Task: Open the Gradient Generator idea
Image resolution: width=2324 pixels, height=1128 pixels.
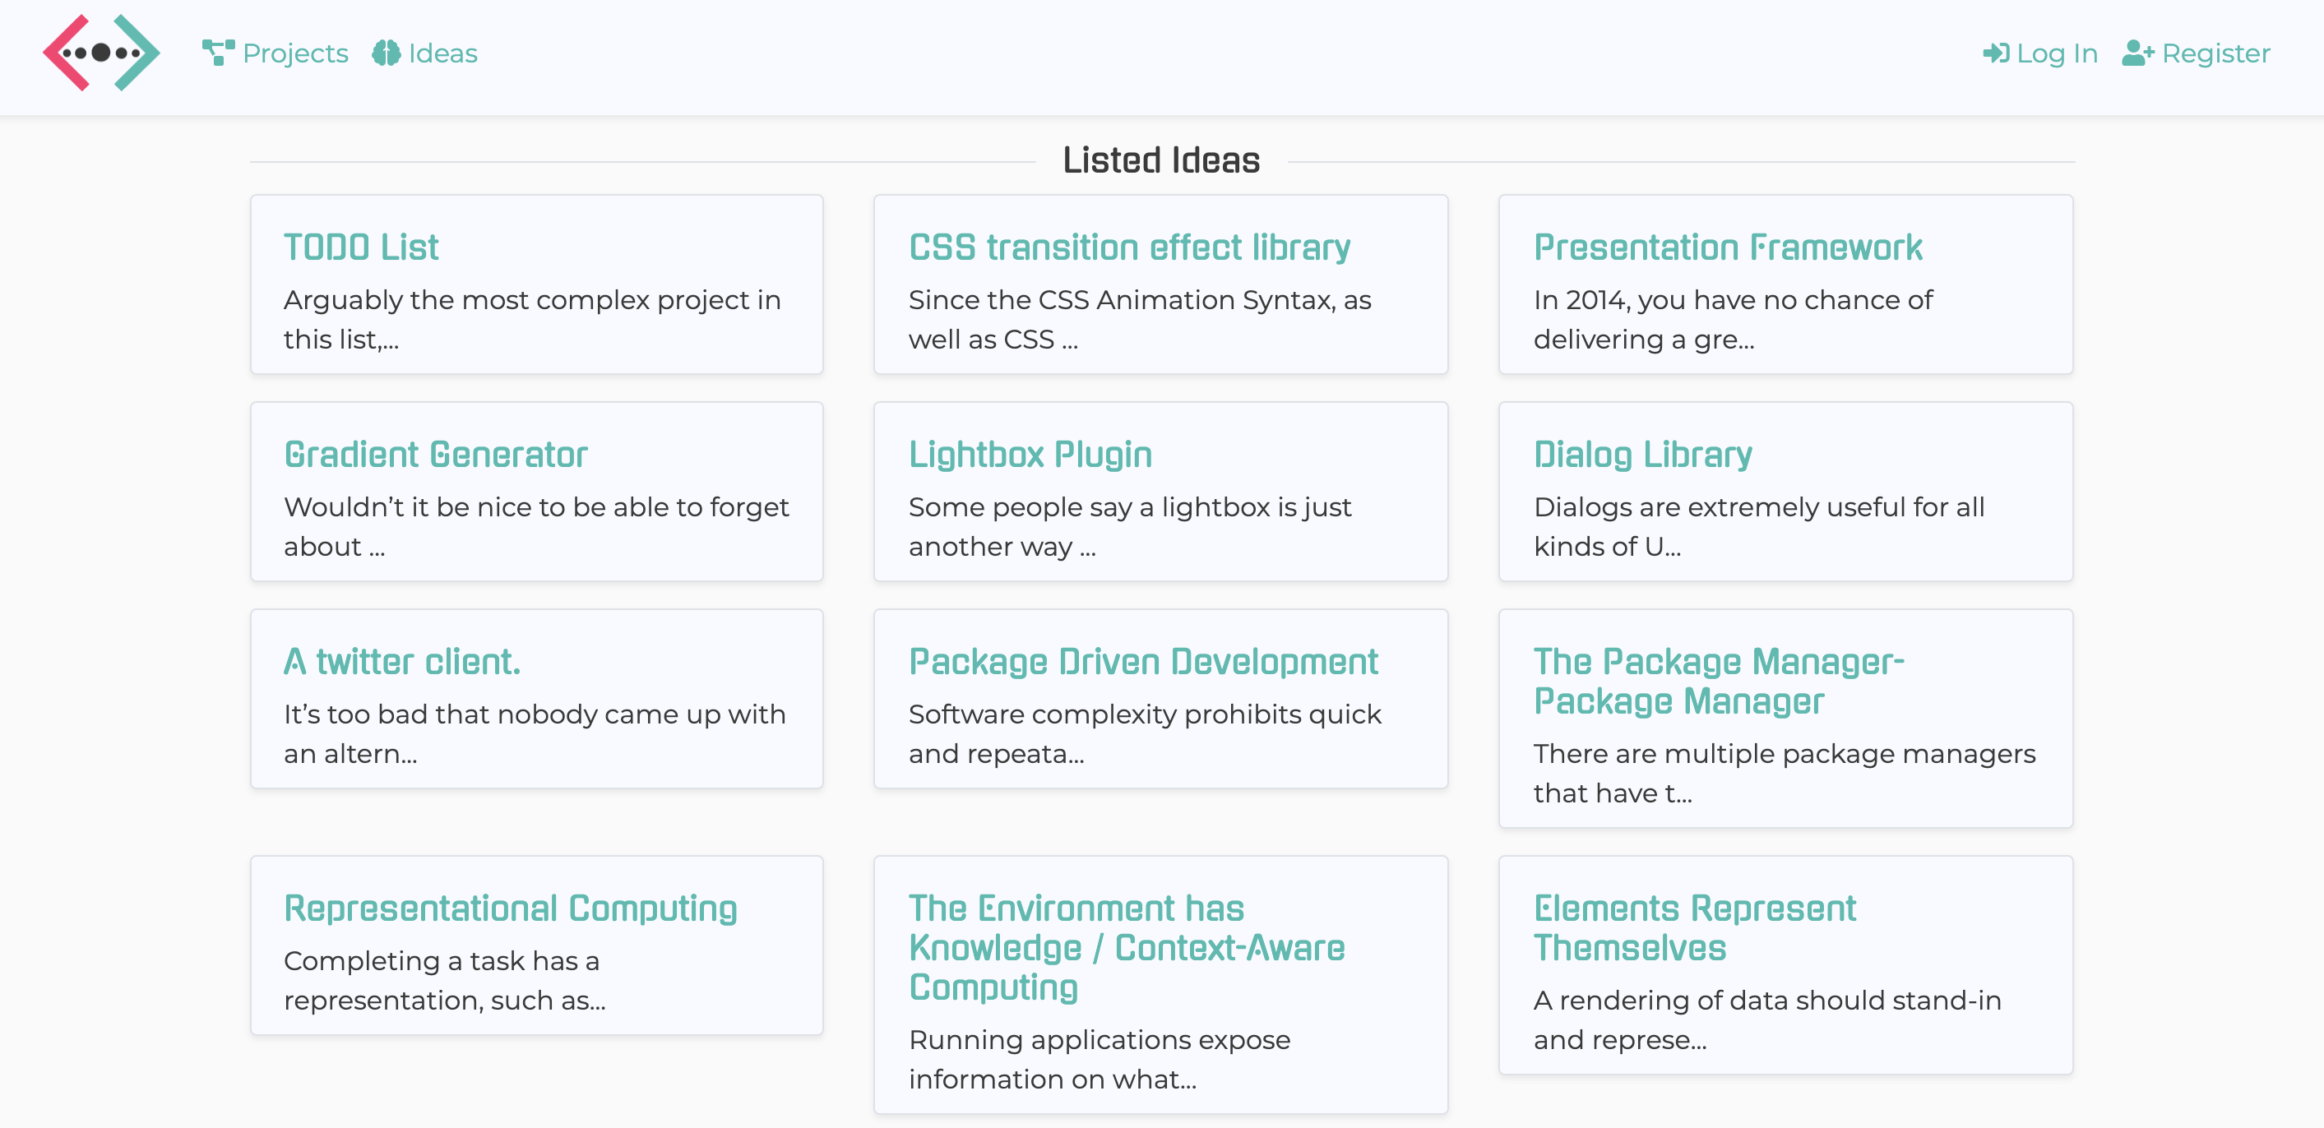Action: (x=436, y=455)
